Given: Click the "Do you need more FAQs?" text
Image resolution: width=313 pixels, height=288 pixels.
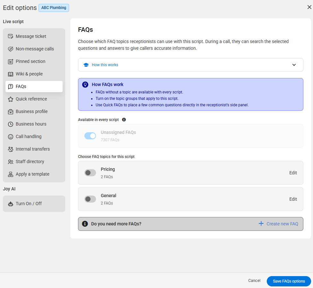Looking at the screenshot, I should [116, 224].
